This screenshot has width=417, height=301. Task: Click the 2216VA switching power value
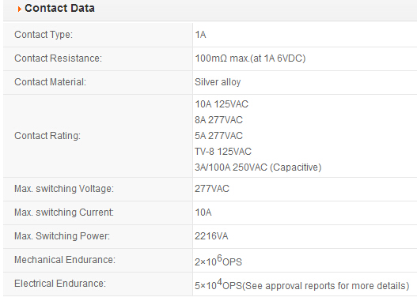coord(211,236)
